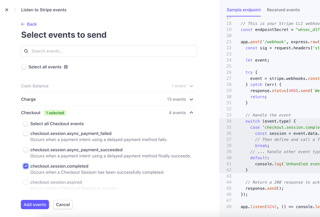Click line number 26 in code gutter
The height and width of the screenshot is (217, 320).
tap(229, 72)
